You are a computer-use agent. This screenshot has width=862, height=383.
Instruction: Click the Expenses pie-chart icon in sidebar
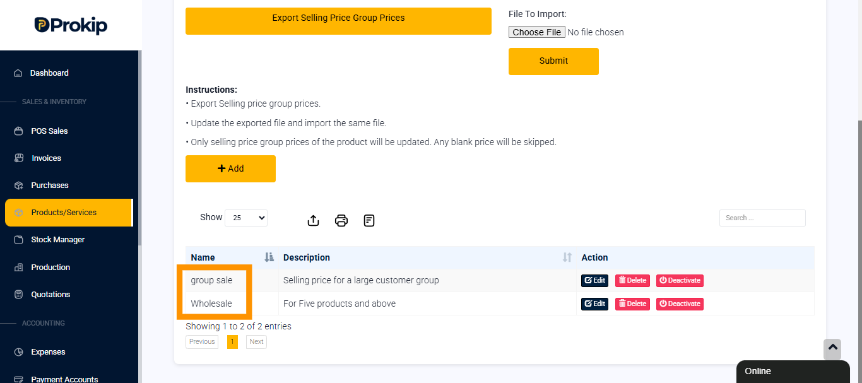(18, 352)
